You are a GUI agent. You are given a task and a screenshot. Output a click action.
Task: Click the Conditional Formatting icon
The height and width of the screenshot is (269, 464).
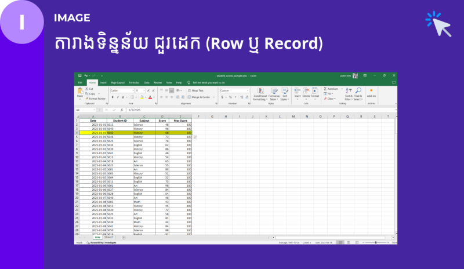pos(259,92)
